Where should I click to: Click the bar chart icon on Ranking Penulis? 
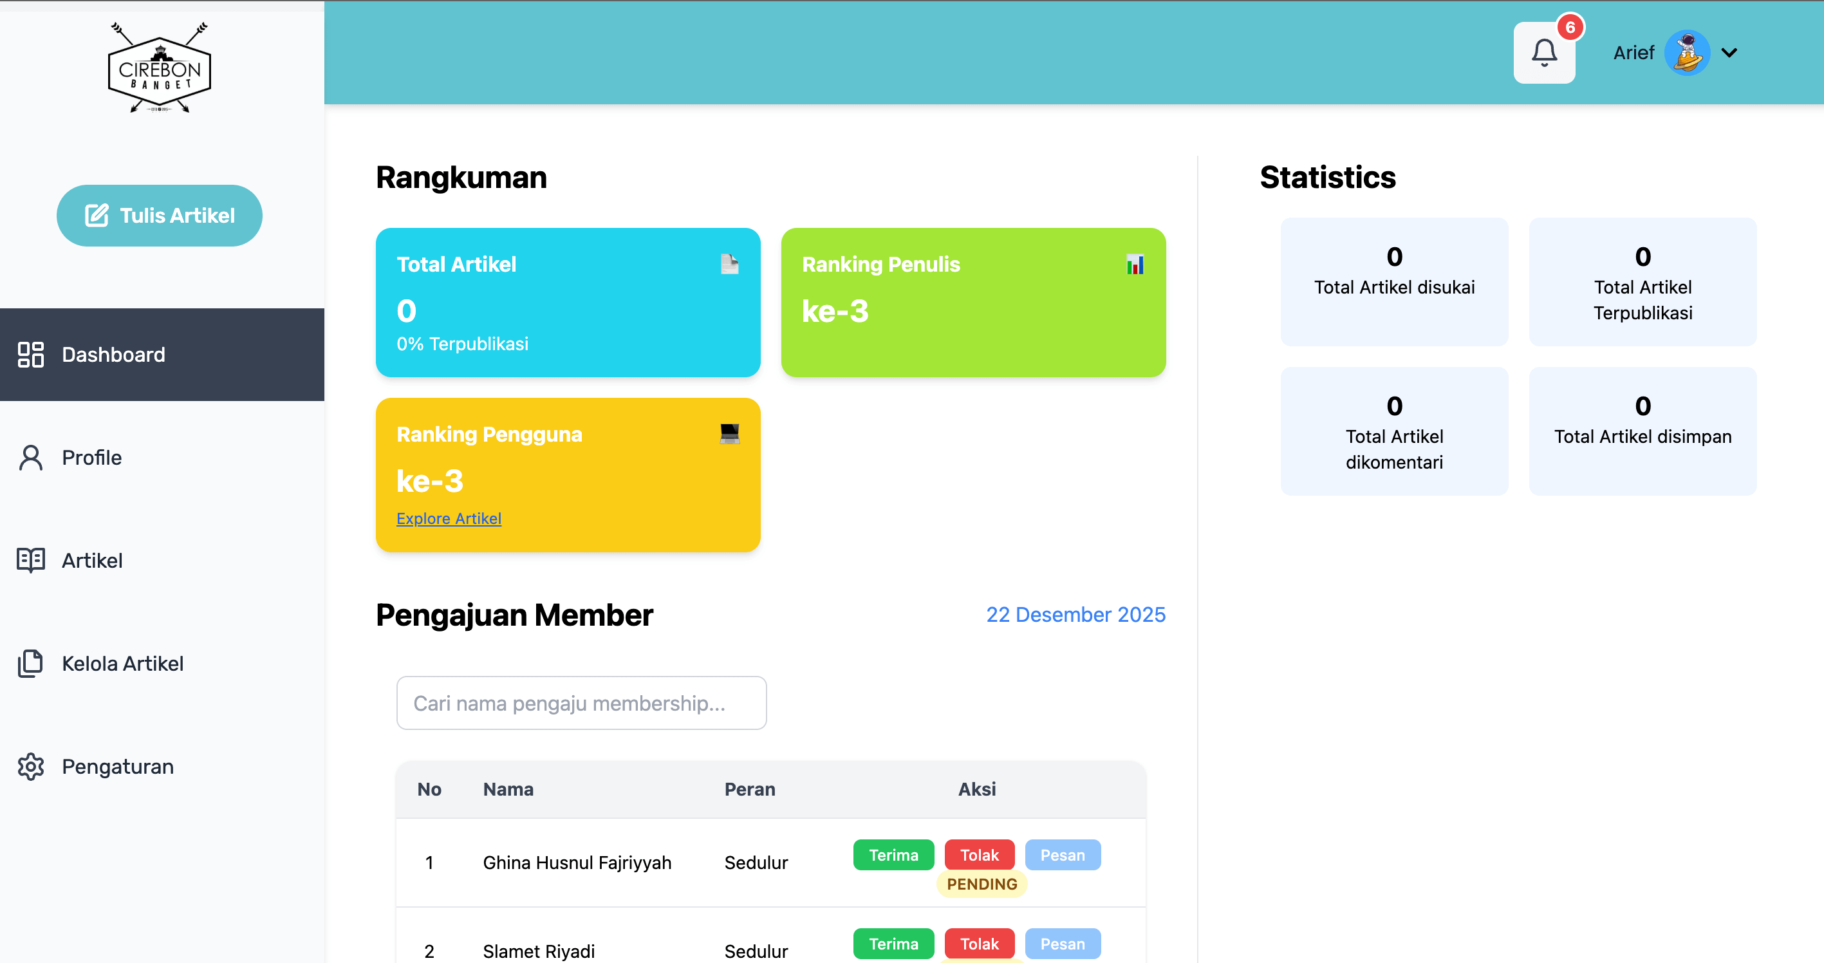click(1134, 264)
